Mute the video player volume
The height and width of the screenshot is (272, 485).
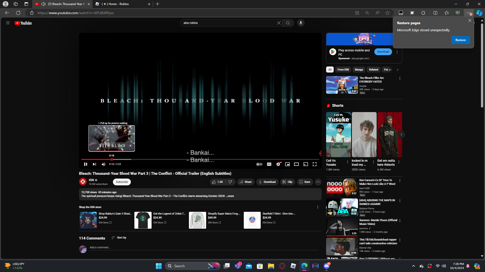(103, 164)
